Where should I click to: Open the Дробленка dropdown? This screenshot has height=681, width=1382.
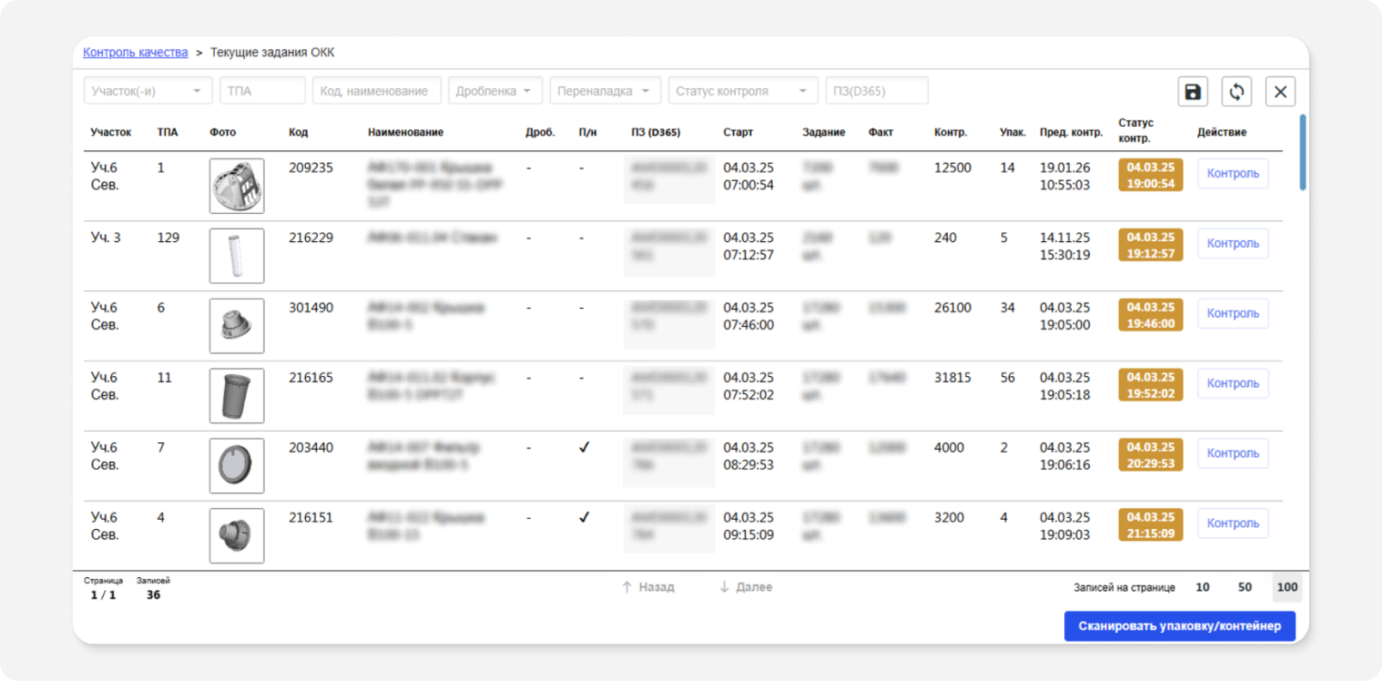(495, 91)
